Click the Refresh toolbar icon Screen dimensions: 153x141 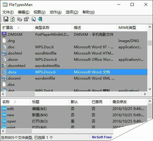coord(12,19)
